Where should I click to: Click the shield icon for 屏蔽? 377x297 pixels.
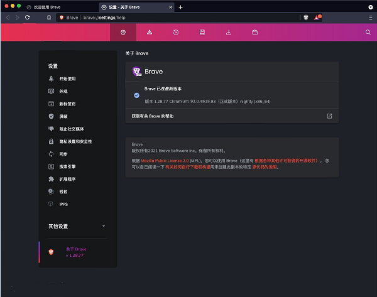[x=52, y=116]
